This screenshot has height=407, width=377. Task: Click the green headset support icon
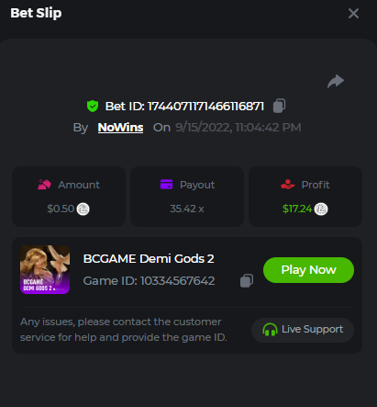click(270, 330)
